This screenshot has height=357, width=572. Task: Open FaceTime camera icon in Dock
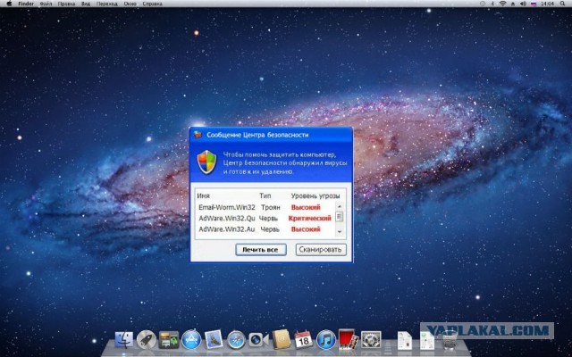pyautogui.click(x=258, y=340)
